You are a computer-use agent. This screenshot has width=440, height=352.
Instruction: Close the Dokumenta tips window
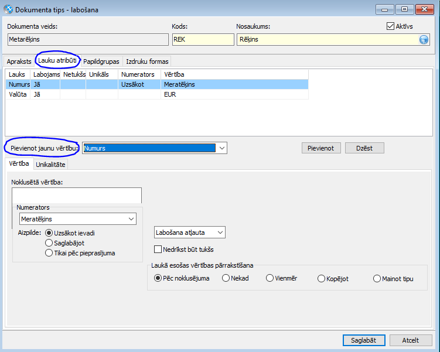point(425,9)
